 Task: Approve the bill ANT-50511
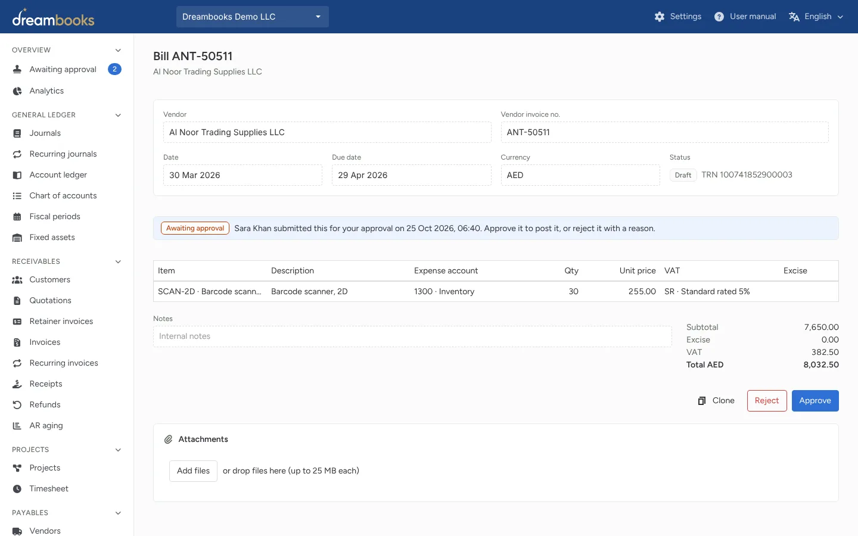point(815,401)
